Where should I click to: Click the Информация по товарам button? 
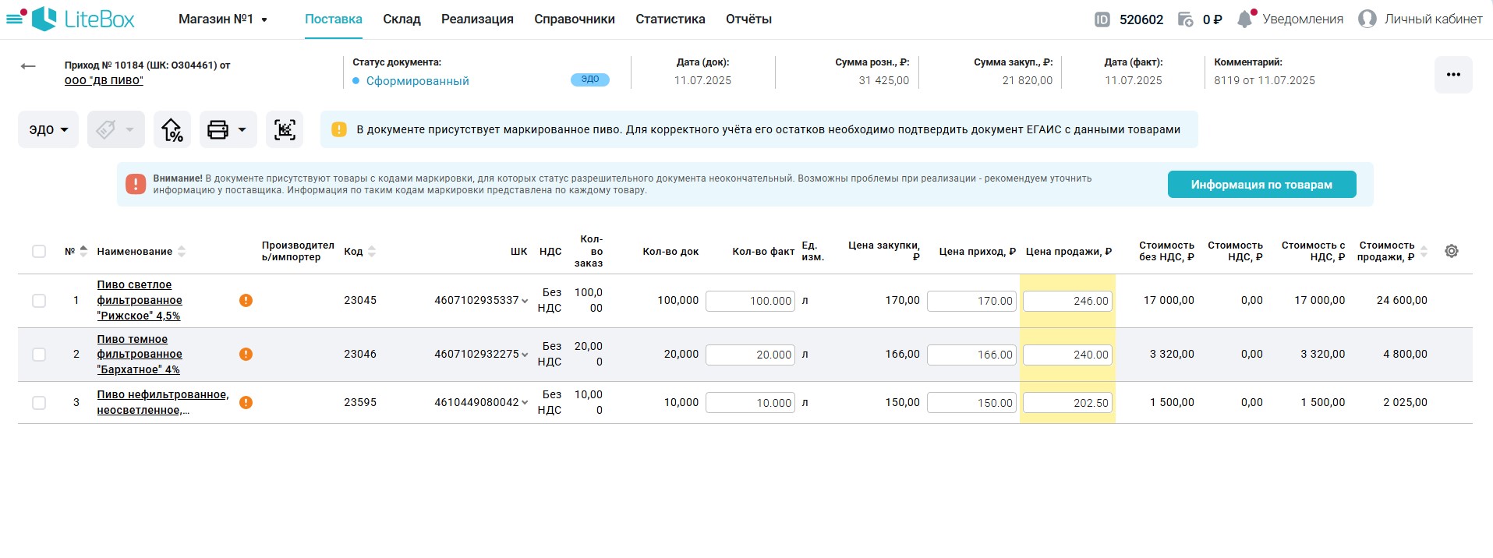coord(1261,185)
